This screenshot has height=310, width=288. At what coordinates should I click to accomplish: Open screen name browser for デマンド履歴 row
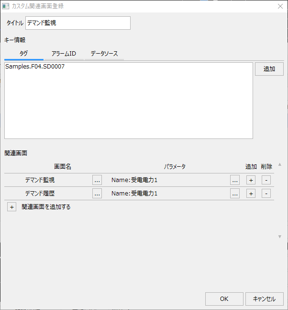[97, 194]
